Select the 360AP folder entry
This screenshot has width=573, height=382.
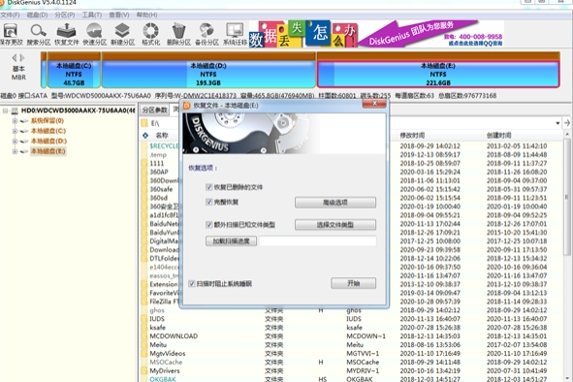pyautogui.click(x=159, y=172)
